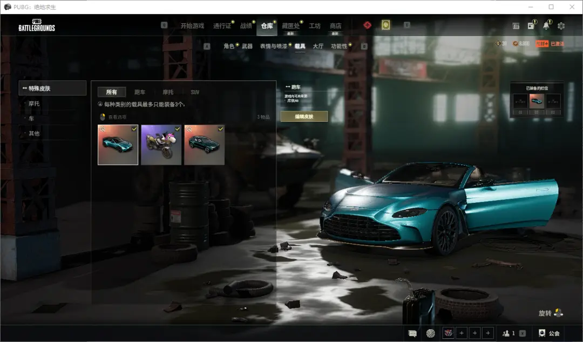583x342 pixels.
Task: Zoom preview icon on teal convertible thumbnail
Action: [x=102, y=129]
